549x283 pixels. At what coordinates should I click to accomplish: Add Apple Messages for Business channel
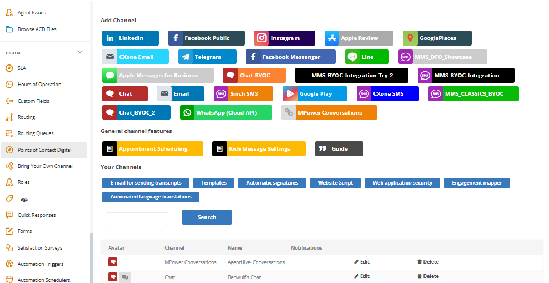coord(158,75)
